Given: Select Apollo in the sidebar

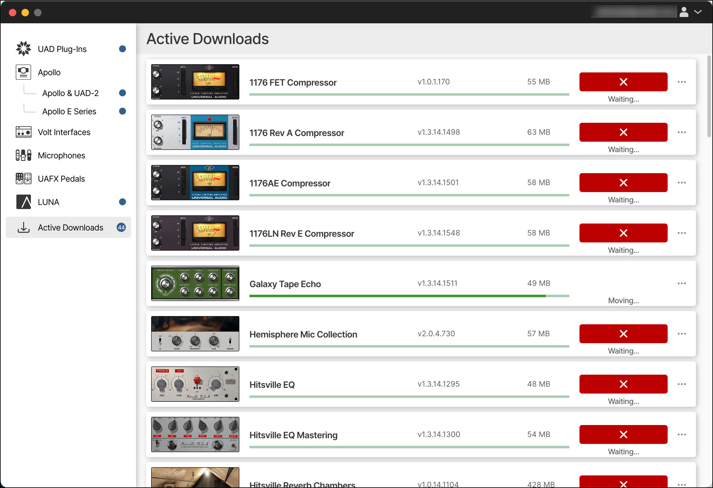Looking at the screenshot, I should [x=68, y=72].
